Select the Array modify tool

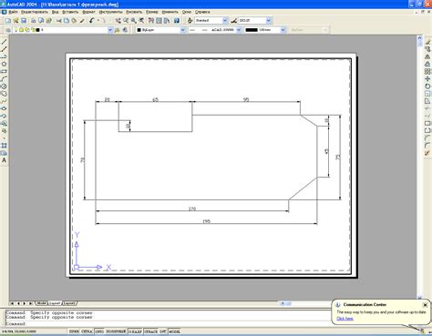point(427,71)
